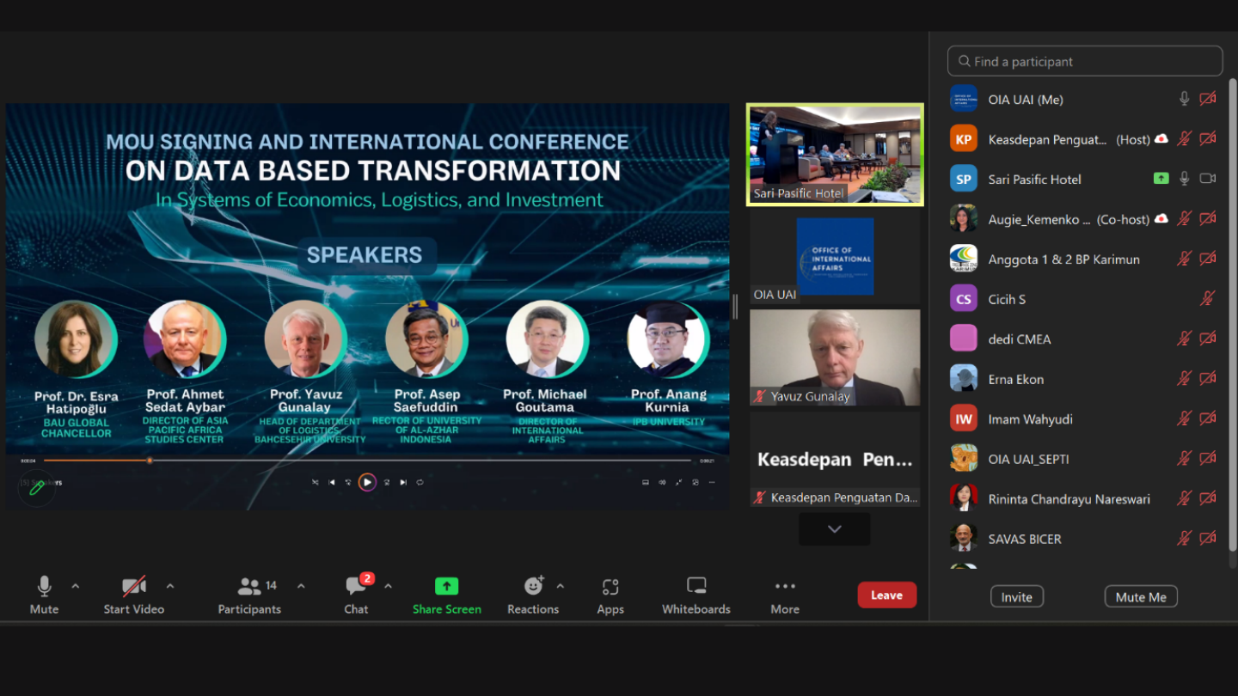Viewport: 1238px width, 696px height.
Task: Expand the arrow beside Participants
Action: (301, 586)
